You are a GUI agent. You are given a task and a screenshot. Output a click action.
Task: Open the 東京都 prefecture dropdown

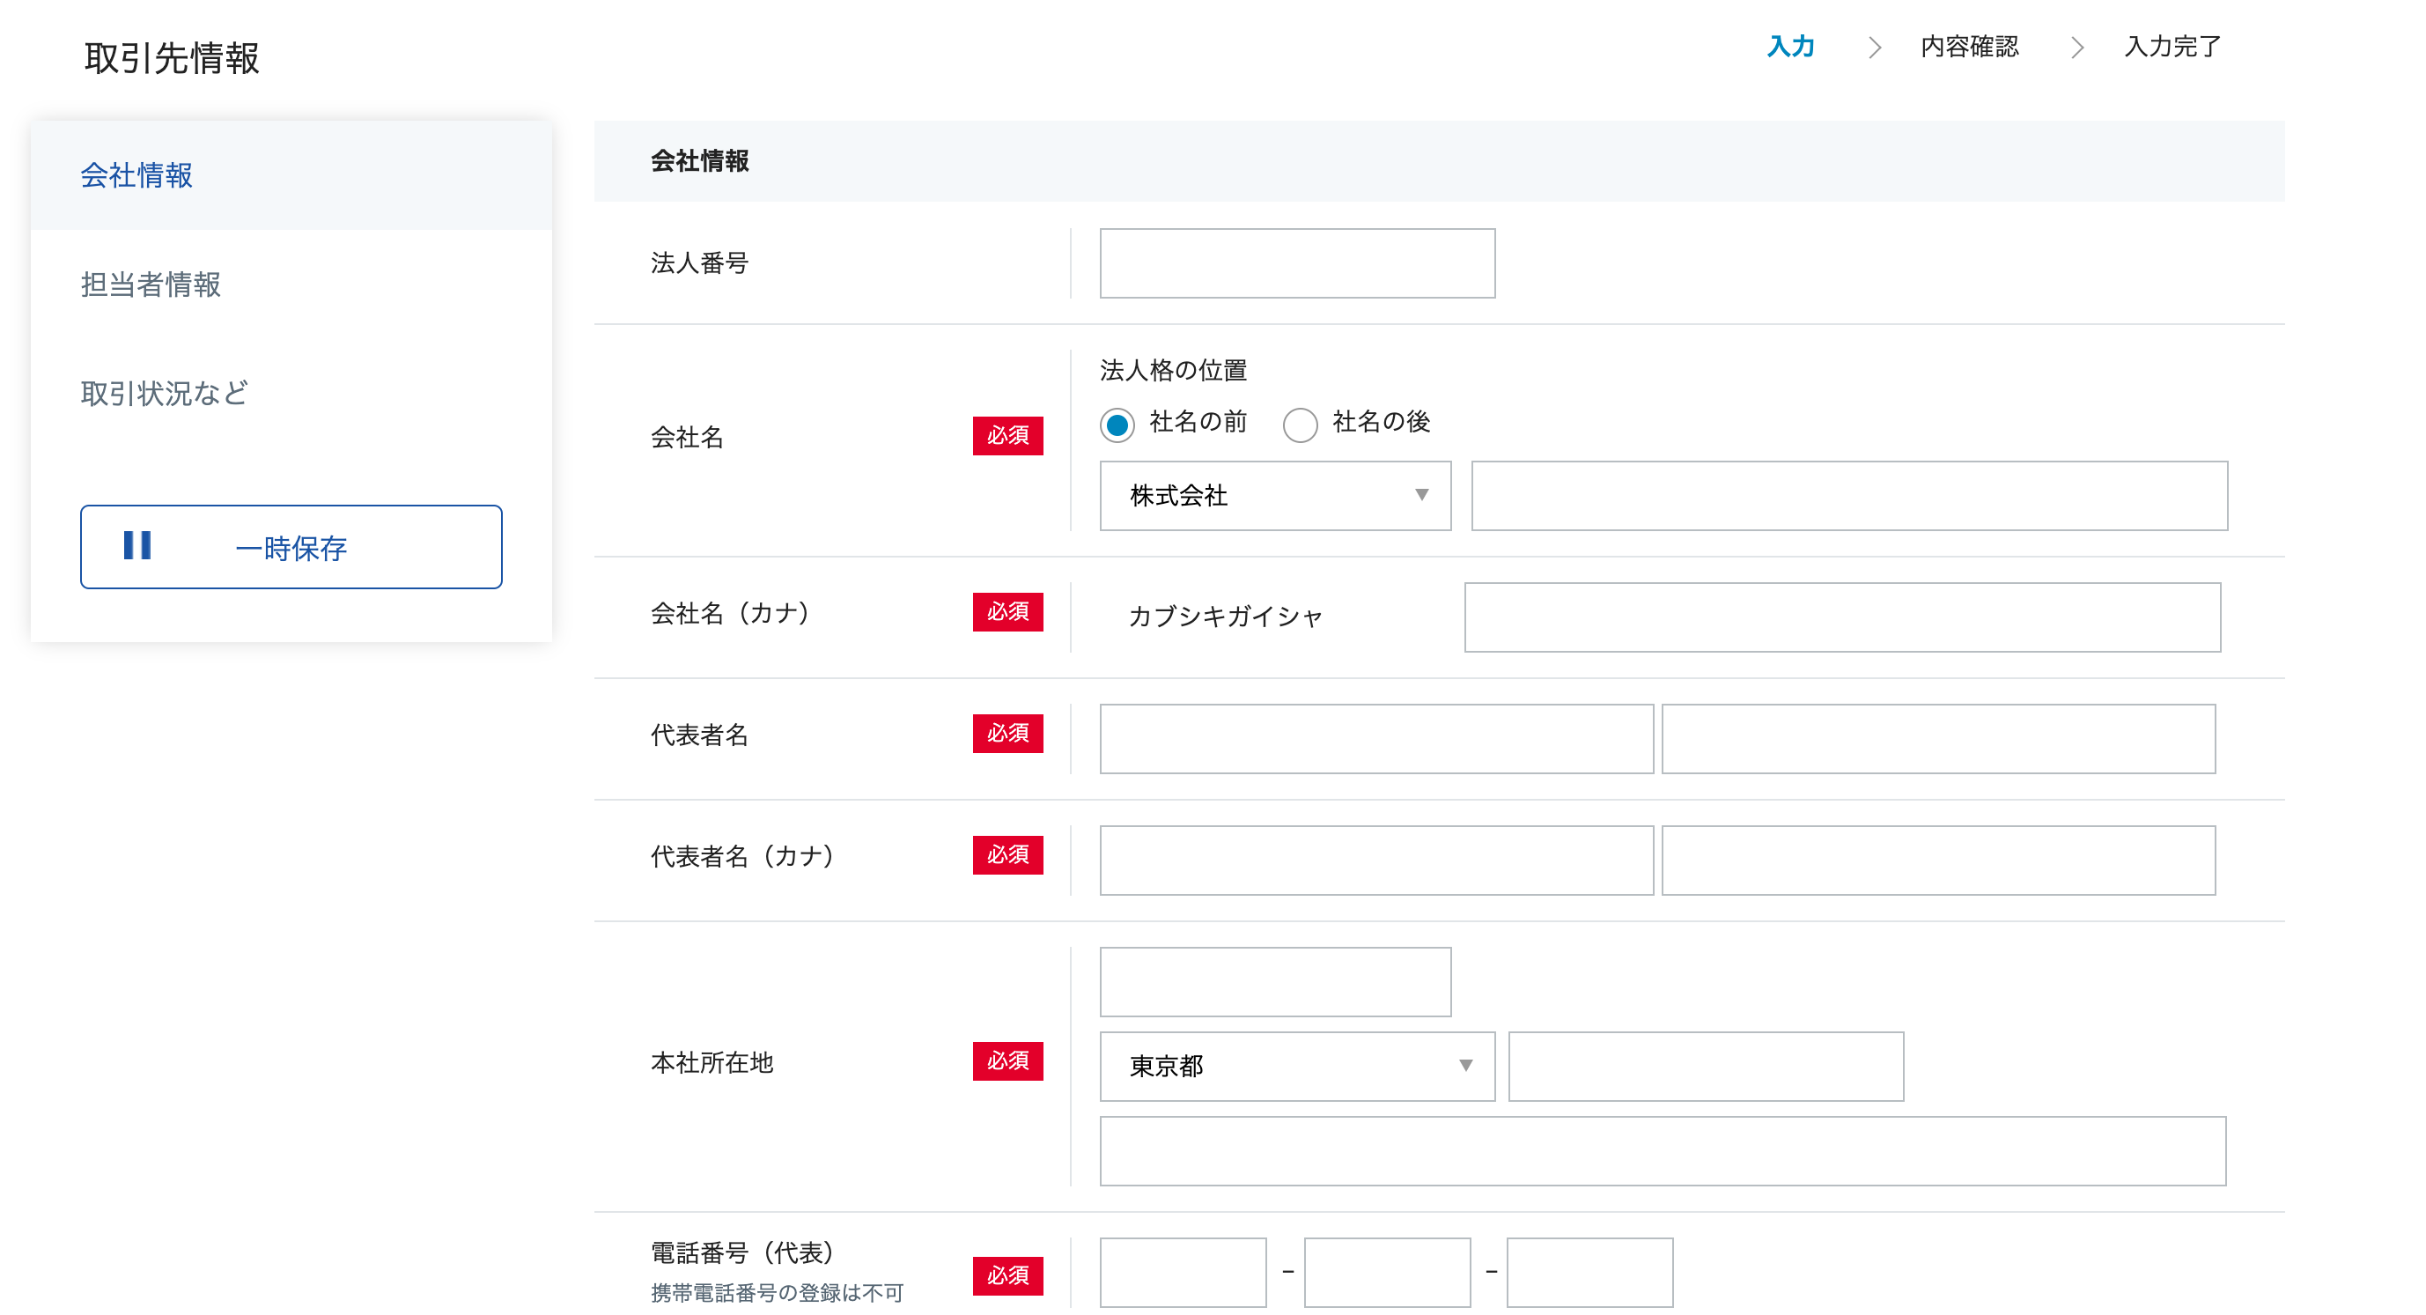[x=1297, y=1066]
